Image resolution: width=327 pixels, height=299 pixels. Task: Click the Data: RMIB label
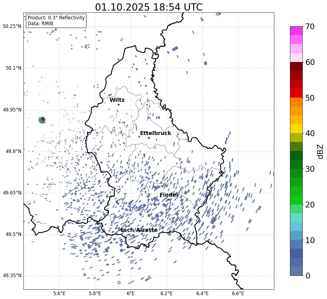click(x=40, y=24)
